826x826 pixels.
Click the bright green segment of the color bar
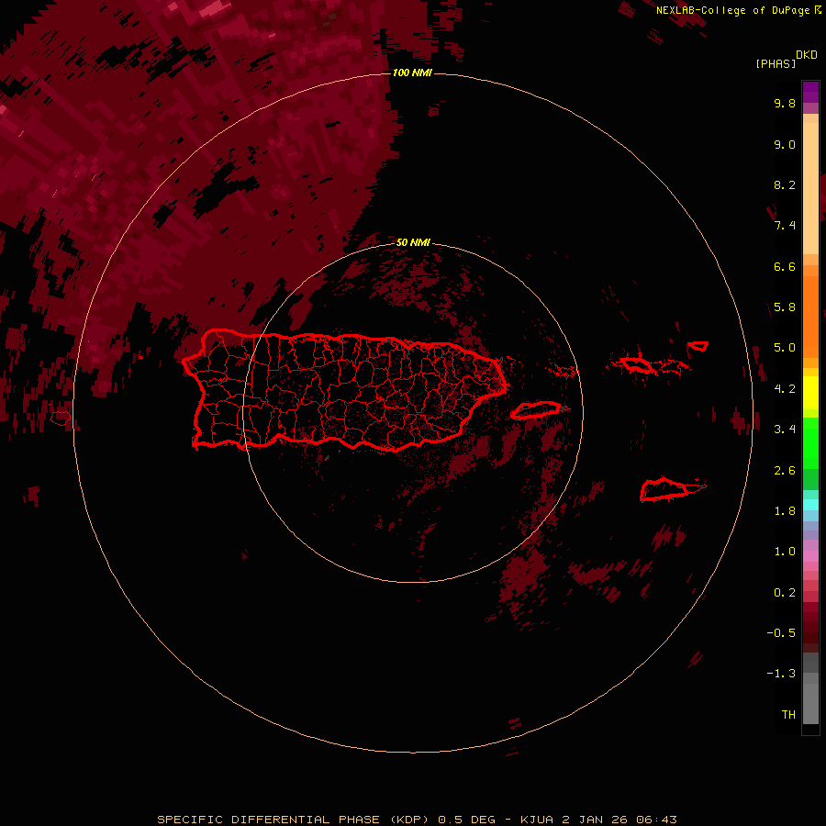click(810, 442)
